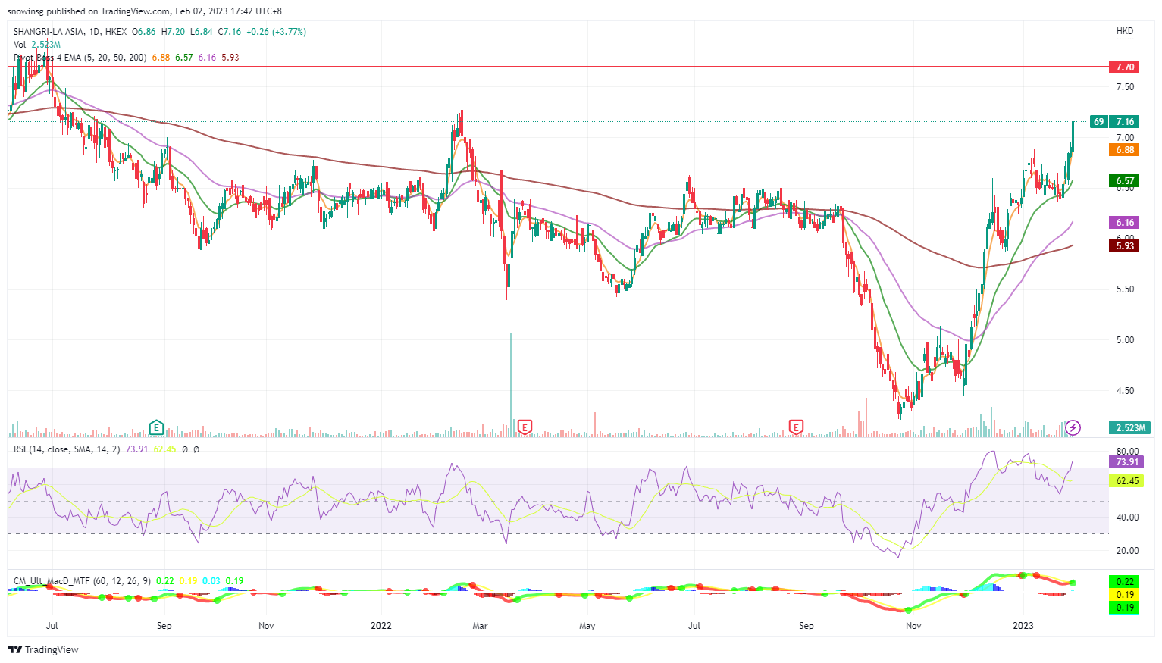This screenshot has width=1162, height=663.
Task: Click the purple 73.91 RSI axis label
Action: tap(1126, 462)
